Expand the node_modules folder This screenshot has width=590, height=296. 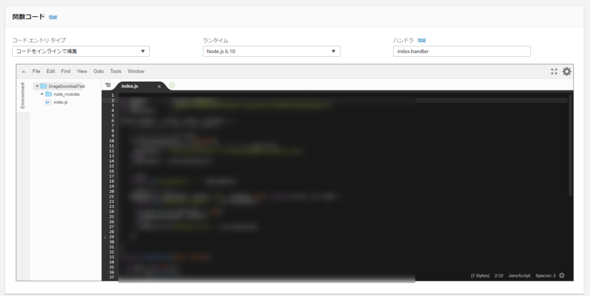coord(42,94)
